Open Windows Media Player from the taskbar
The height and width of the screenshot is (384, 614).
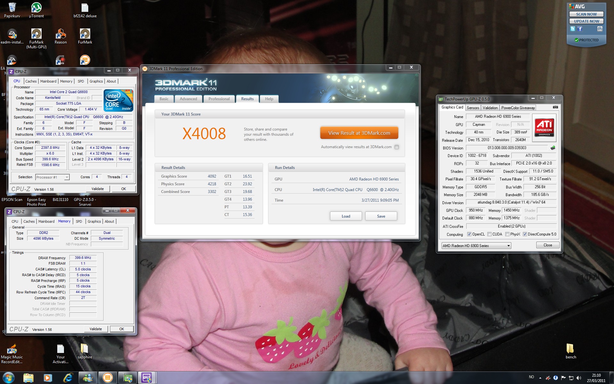pos(48,378)
